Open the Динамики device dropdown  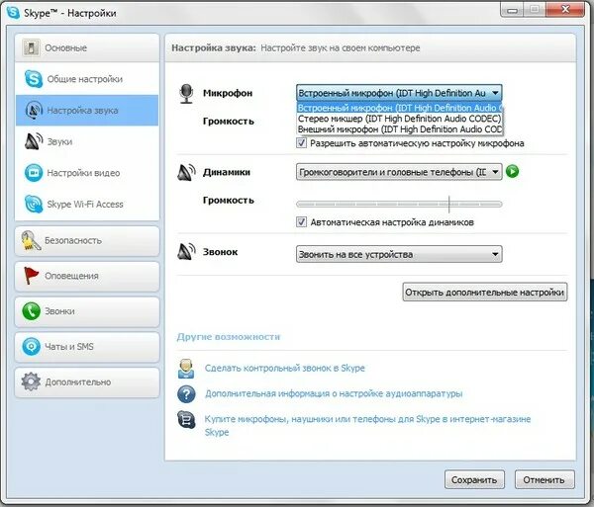(x=399, y=172)
